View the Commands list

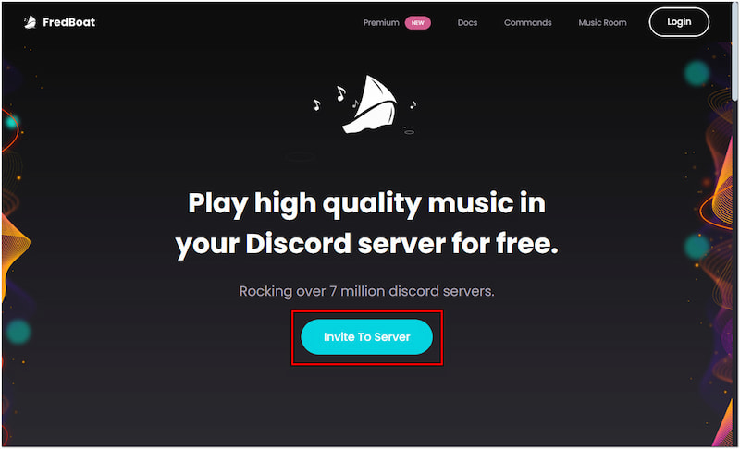click(x=527, y=22)
